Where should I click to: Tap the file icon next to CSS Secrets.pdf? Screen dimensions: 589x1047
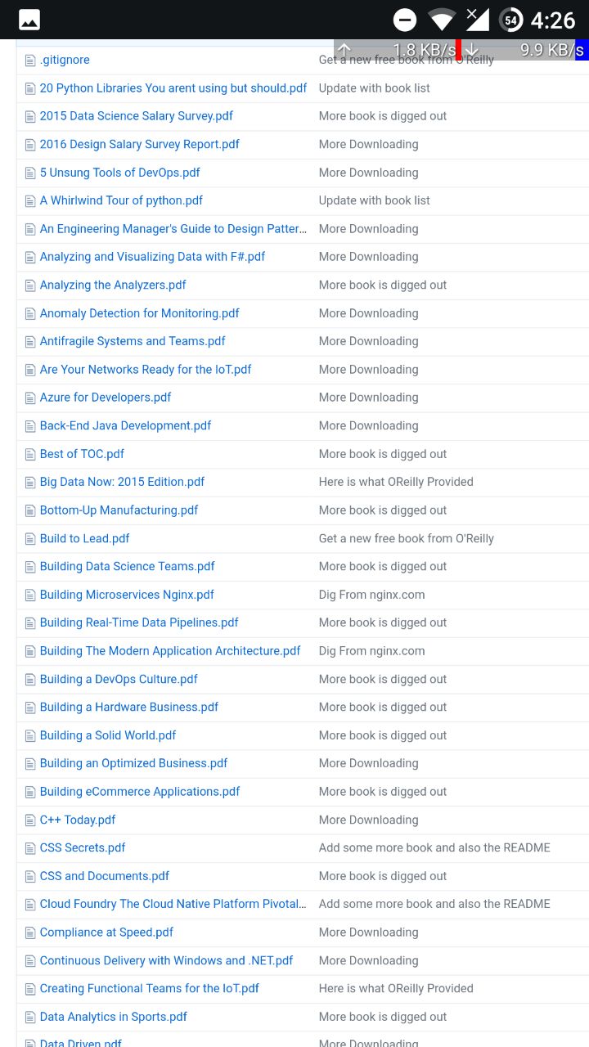pos(30,848)
